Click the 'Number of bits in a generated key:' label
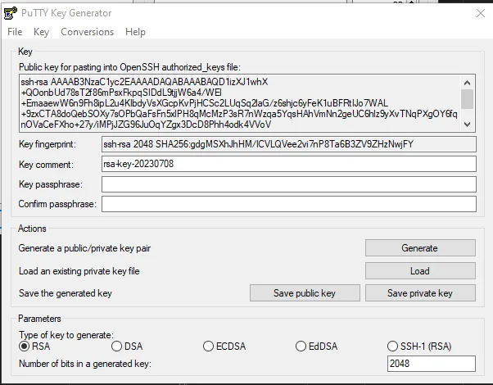The image size is (493, 385). [x=85, y=364]
